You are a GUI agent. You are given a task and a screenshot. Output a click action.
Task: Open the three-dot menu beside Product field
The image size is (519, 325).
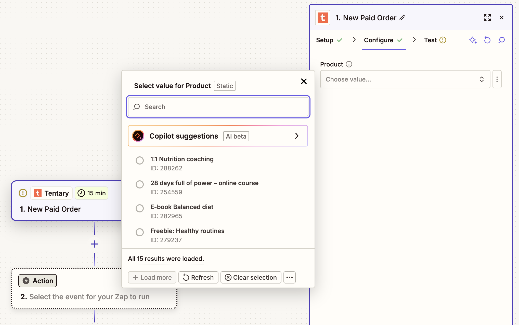[x=497, y=79]
